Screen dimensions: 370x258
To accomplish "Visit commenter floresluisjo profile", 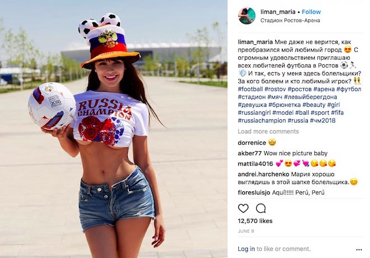I will click(254, 193).
